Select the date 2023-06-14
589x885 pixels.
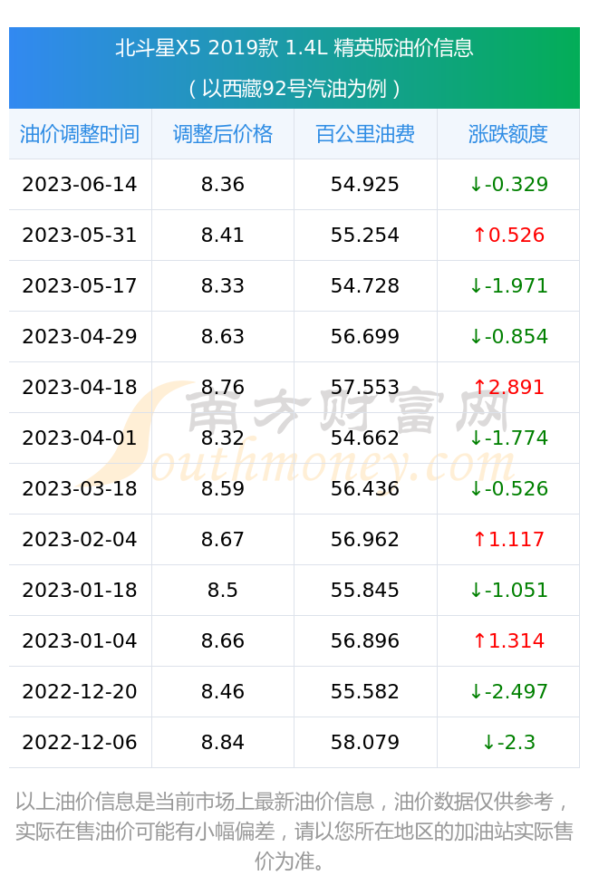coord(80,185)
